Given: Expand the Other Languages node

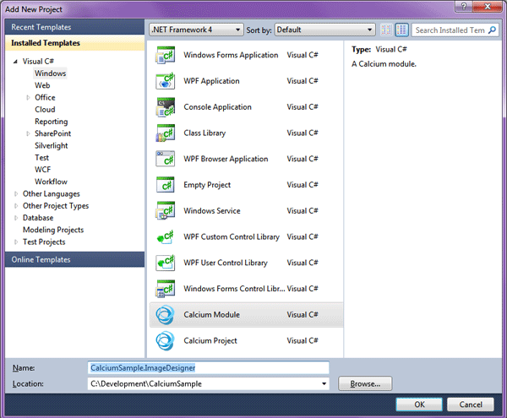Looking at the screenshot, I should (x=16, y=194).
